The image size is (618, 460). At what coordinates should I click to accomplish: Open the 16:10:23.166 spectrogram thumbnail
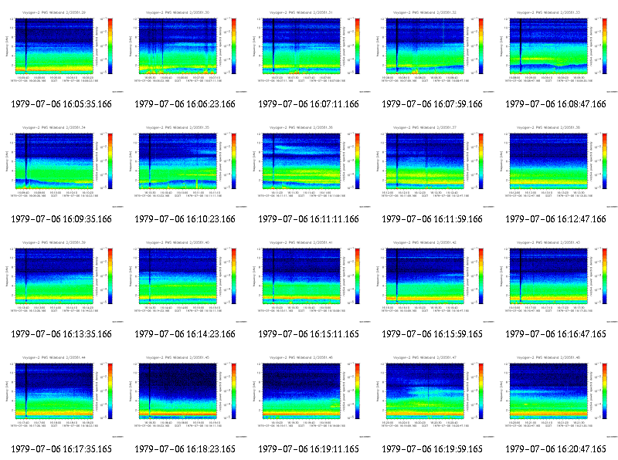(x=185, y=166)
